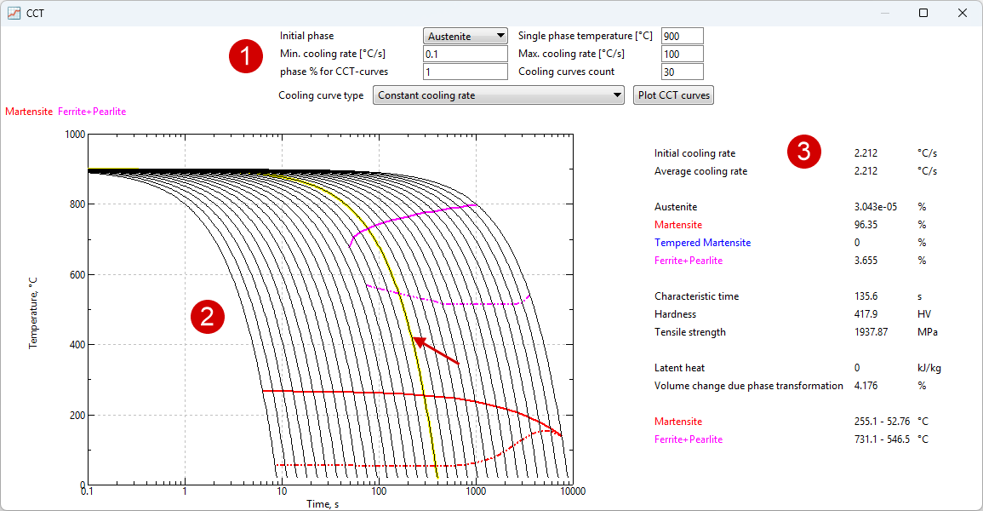Click the Martensite legend label above chart
This screenshot has height=511, width=983.
(29, 112)
